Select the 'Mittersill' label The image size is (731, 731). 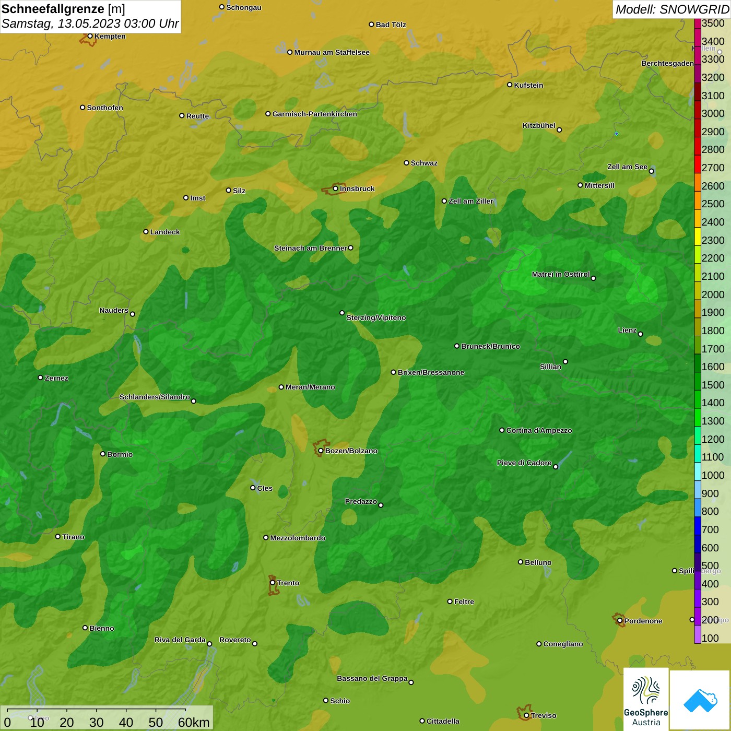click(599, 185)
